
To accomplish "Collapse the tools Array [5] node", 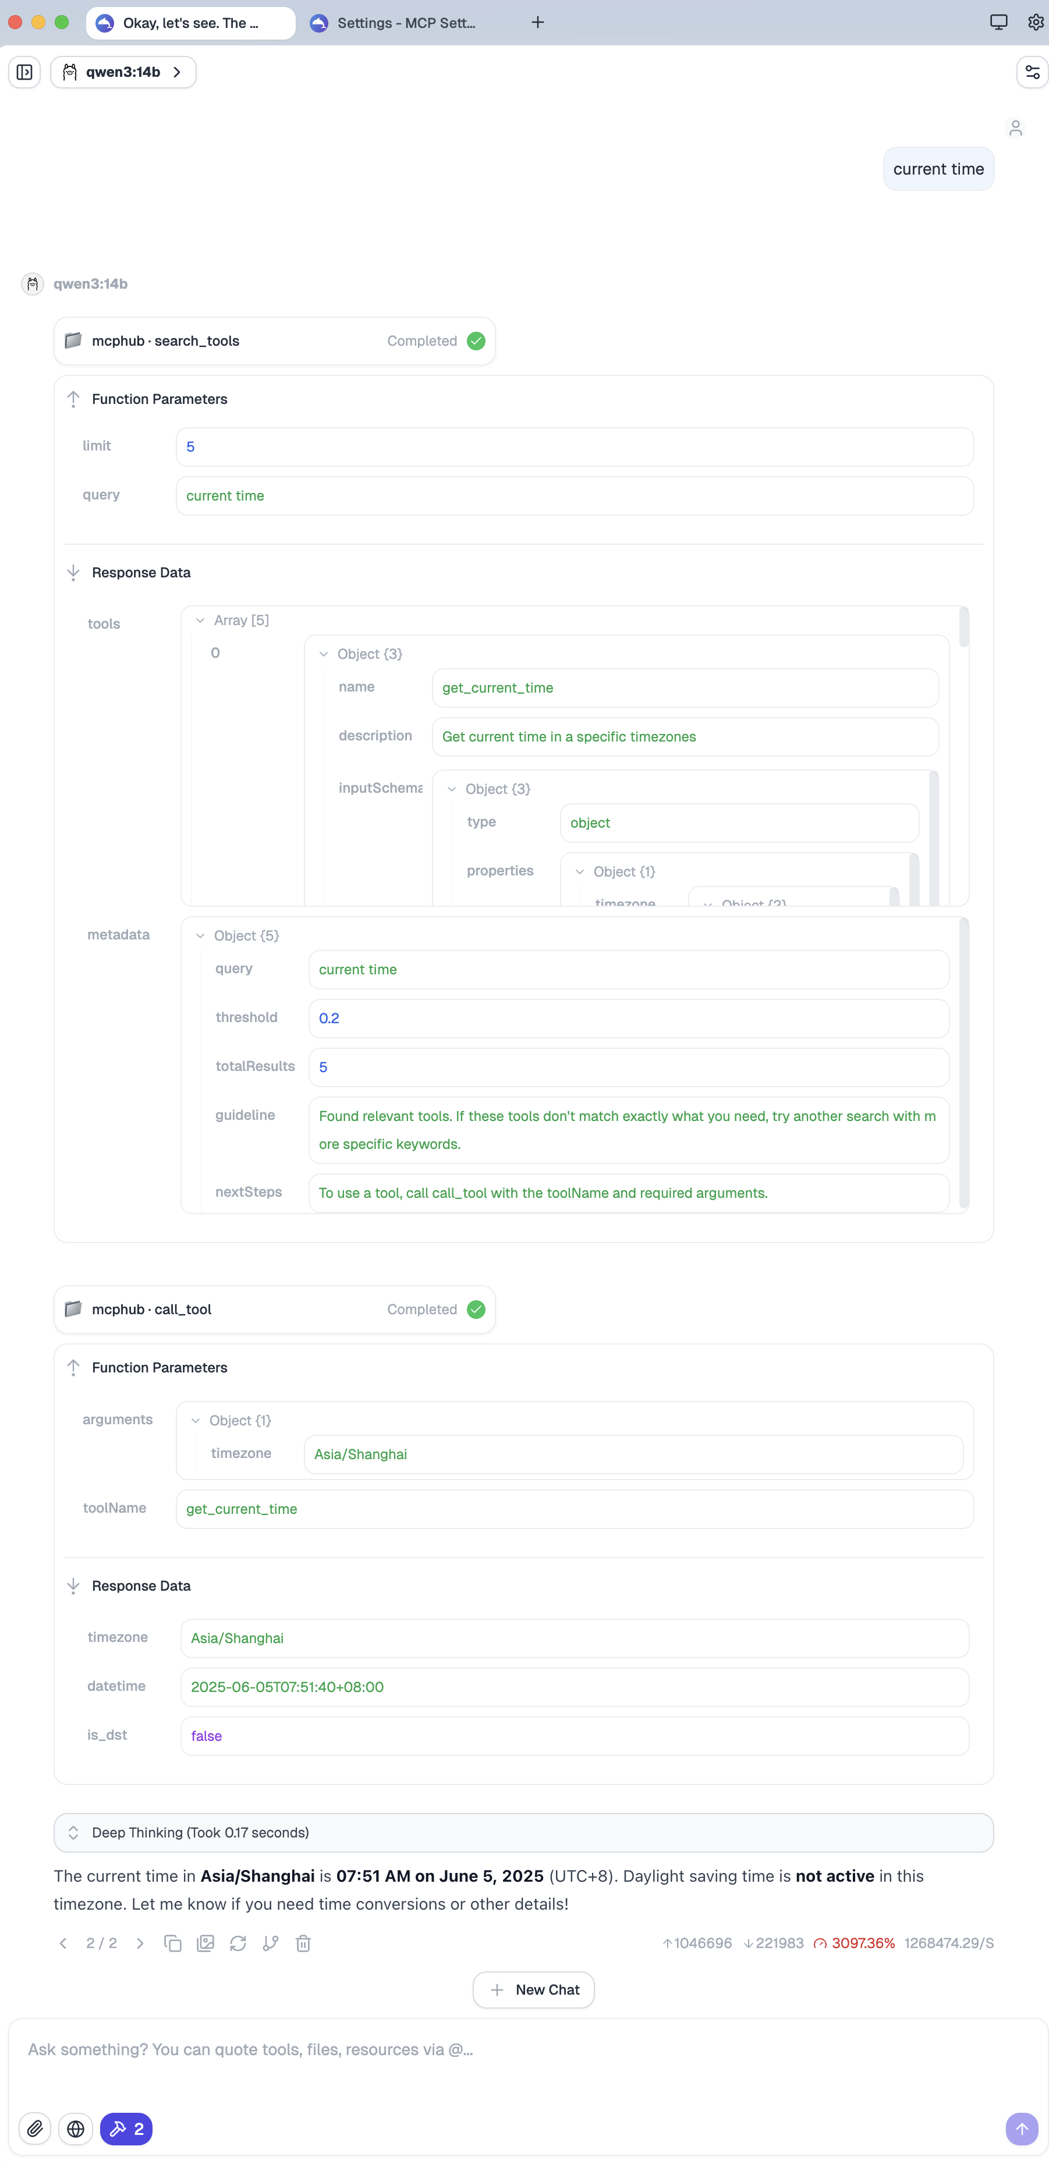I will pos(200,621).
